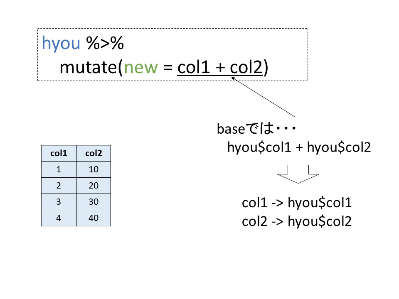This screenshot has width=399, height=299.
Task: Click the table cell containing 10
Action: click(x=94, y=169)
